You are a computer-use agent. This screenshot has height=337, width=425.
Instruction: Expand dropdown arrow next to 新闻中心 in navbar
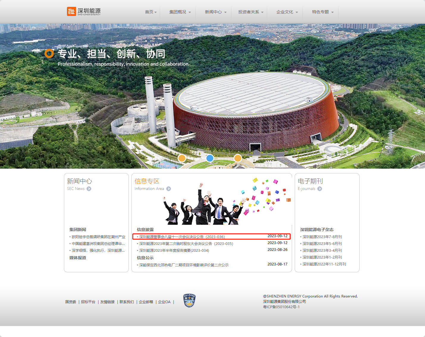coord(225,12)
